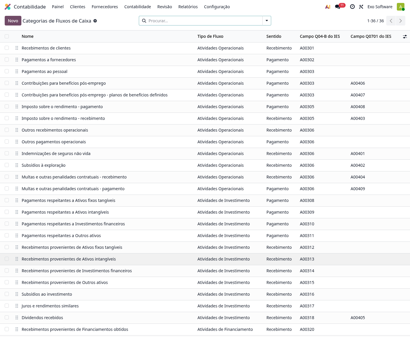Open the Exo Software company switcher
This screenshot has width=410, height=337.
pos(380,7)
